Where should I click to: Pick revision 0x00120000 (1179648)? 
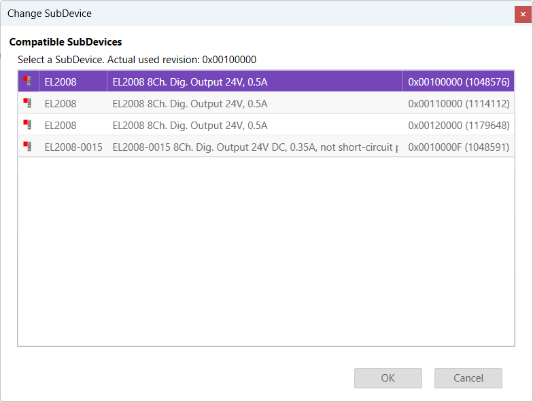point(458,126)
